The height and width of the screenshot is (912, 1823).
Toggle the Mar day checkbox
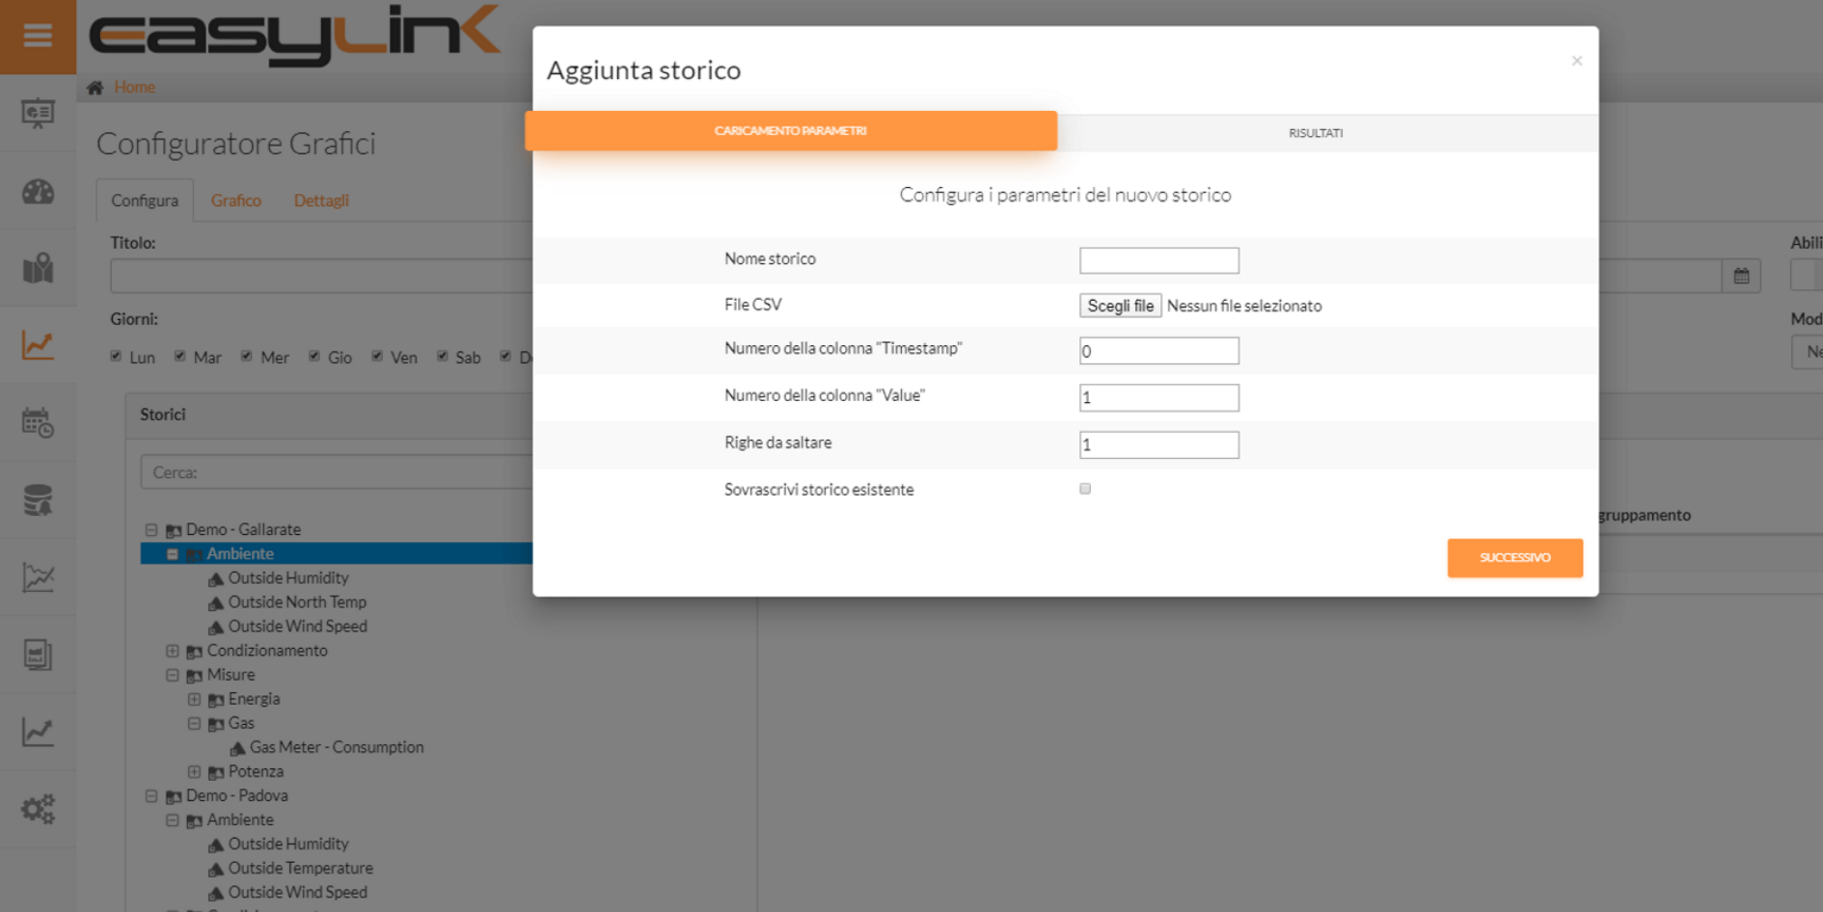point(179,356)
